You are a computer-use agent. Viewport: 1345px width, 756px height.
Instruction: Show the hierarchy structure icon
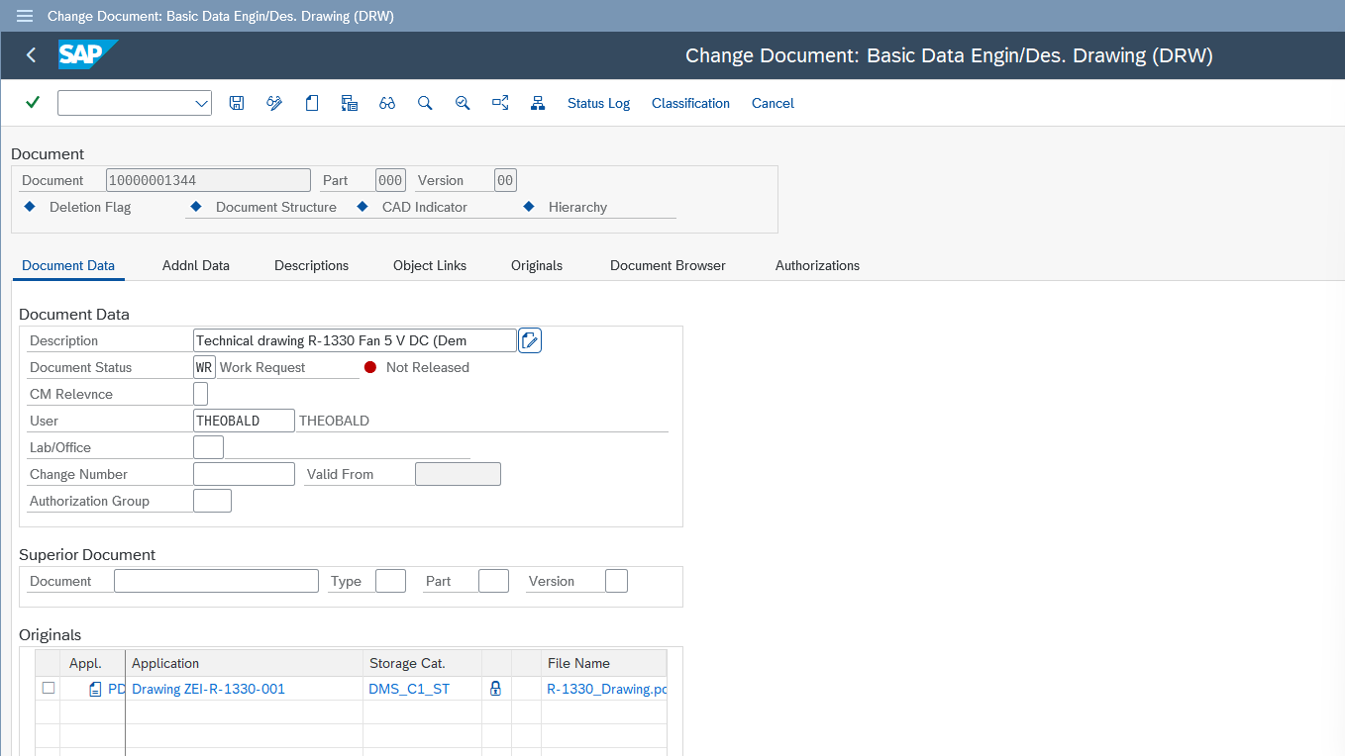[538, 103]
